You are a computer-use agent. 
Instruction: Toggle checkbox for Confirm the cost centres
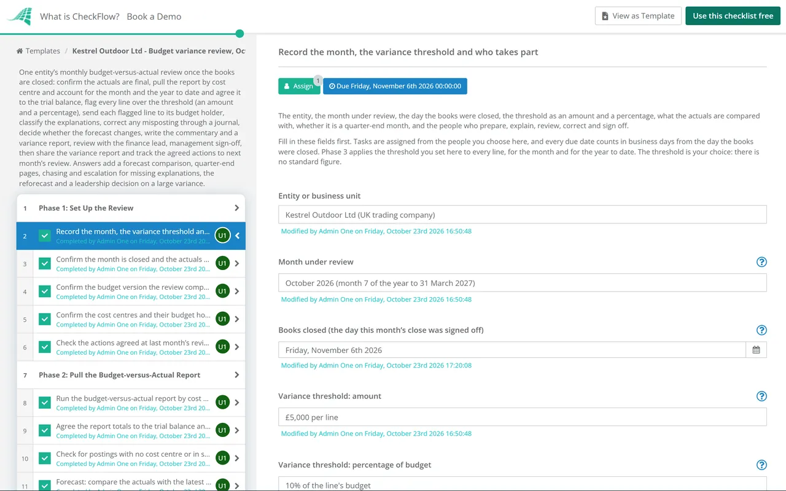[x=45, y=319]
